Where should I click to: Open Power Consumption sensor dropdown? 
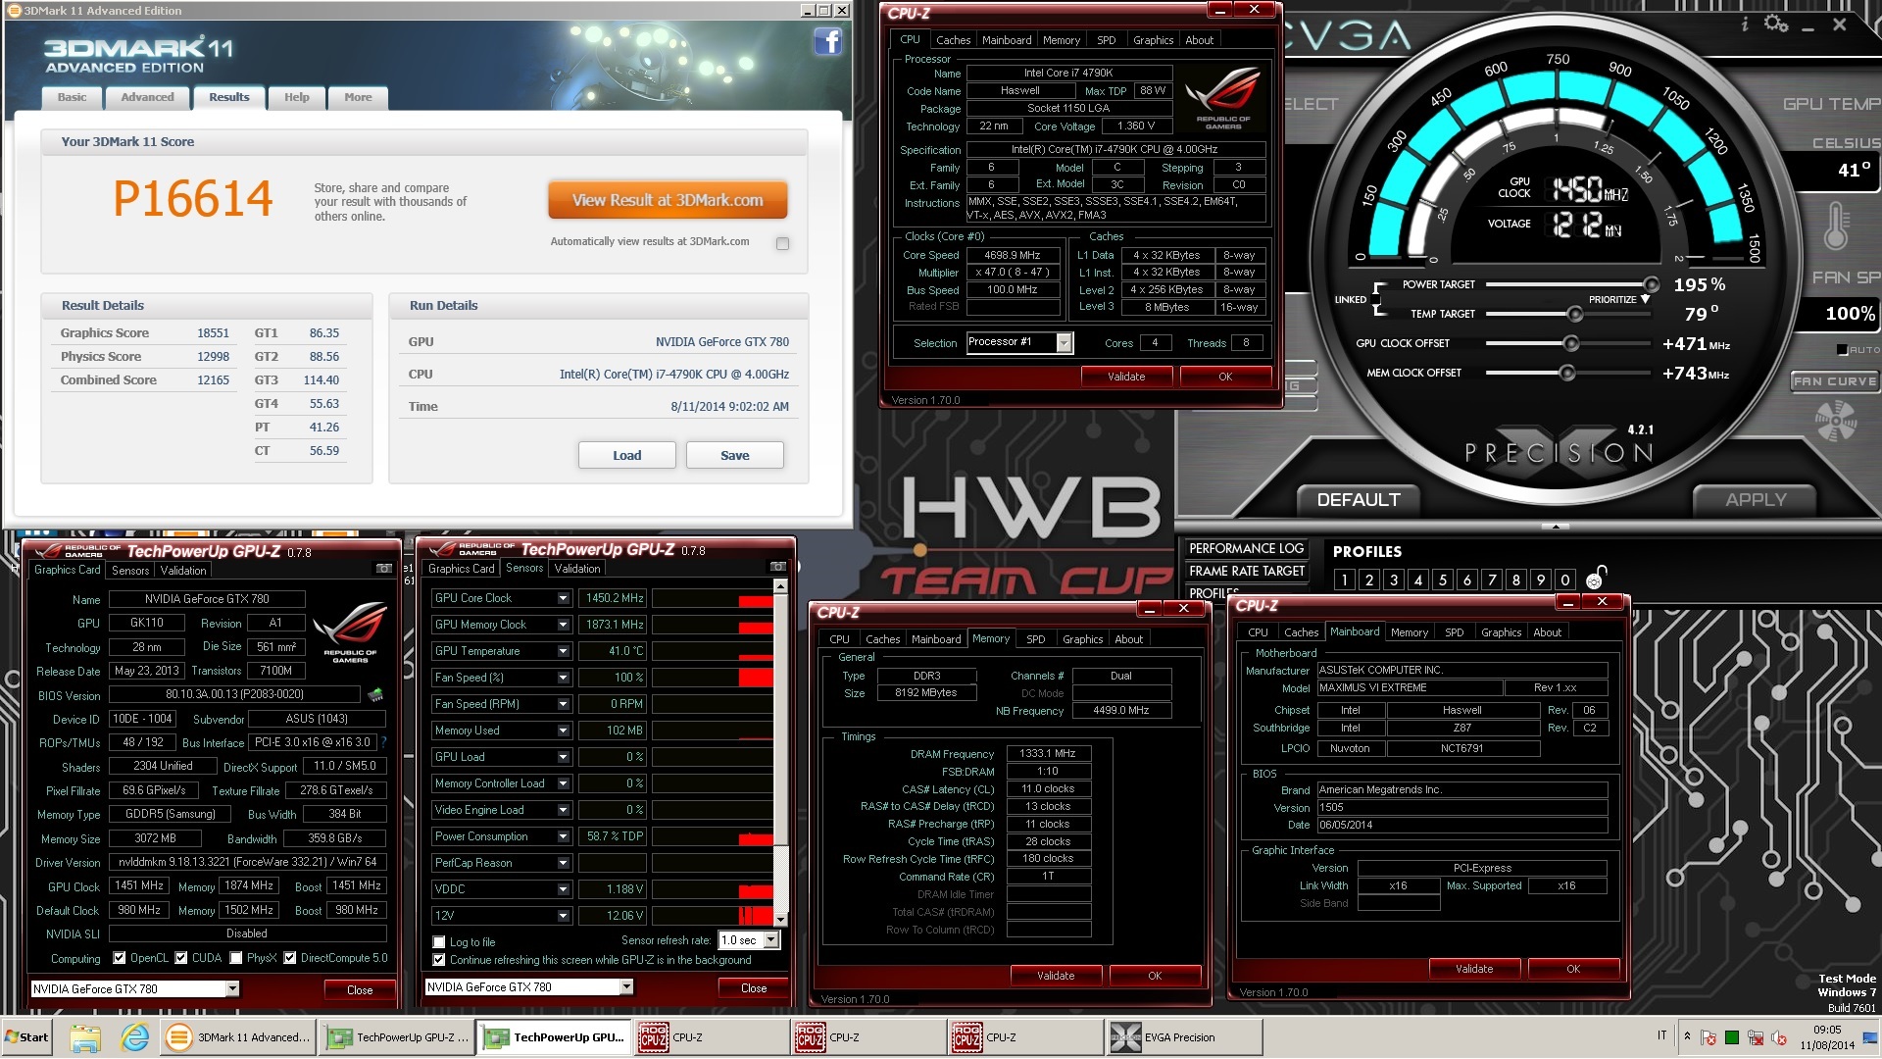pos(564,836)
